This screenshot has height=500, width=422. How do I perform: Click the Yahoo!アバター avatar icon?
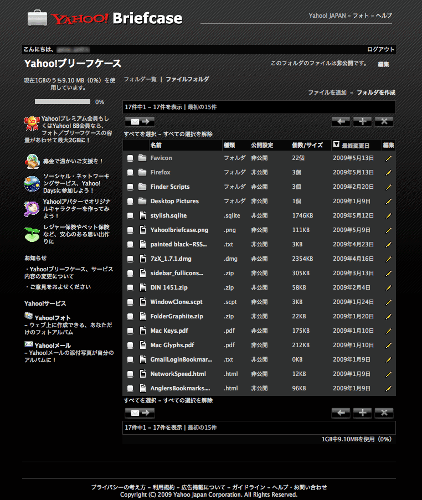pos(32,209)
